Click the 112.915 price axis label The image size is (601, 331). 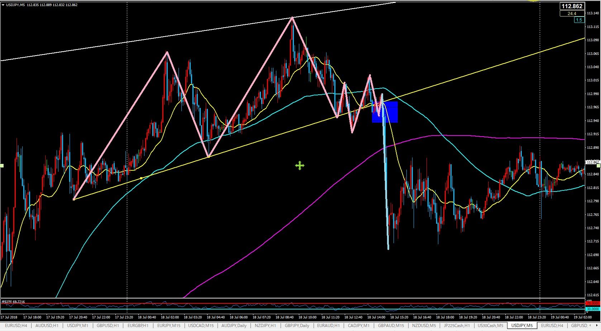[593, 134]
